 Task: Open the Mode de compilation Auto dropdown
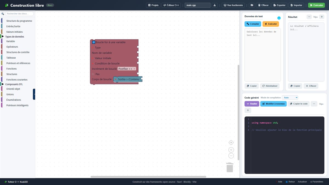point(290,98)
